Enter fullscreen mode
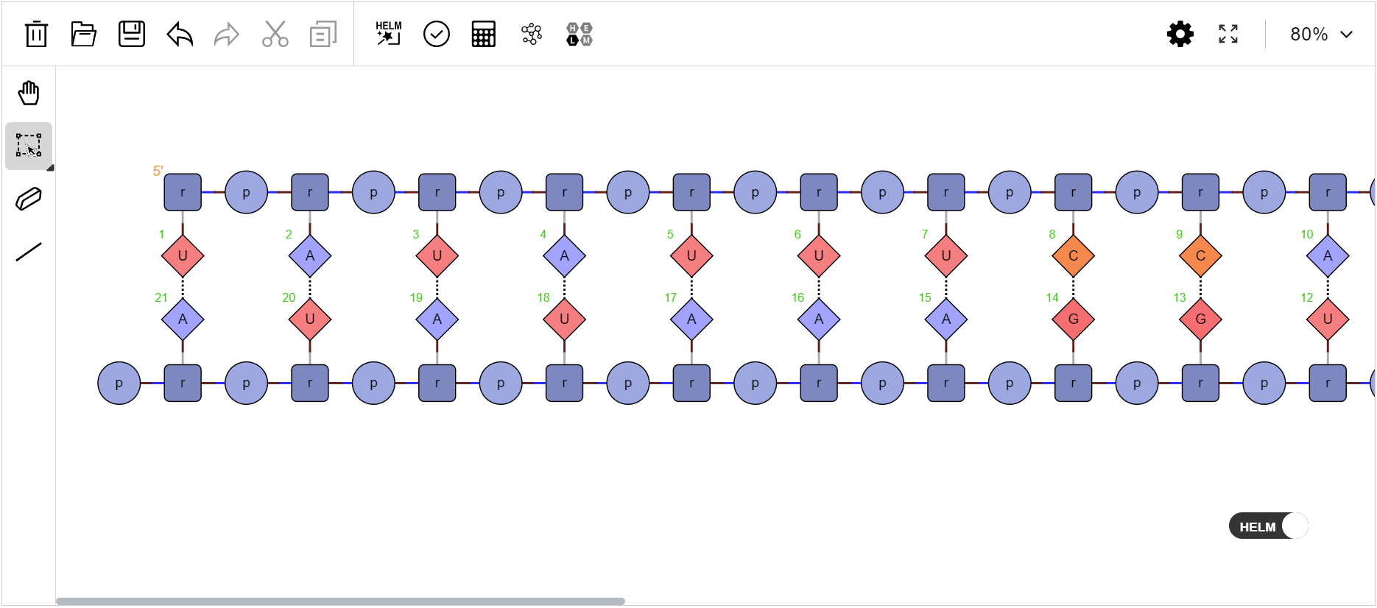This screenshot has width=1377, height=608. pos(1228,34)
